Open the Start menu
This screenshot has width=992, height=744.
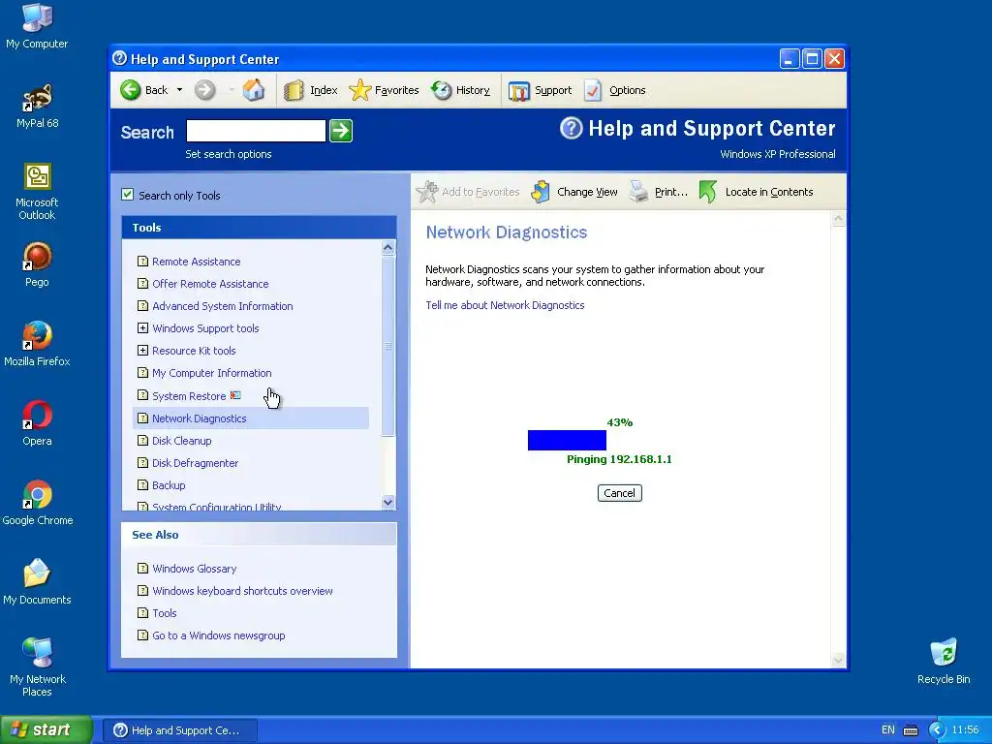pyautogui.click(x=46, y=729)
